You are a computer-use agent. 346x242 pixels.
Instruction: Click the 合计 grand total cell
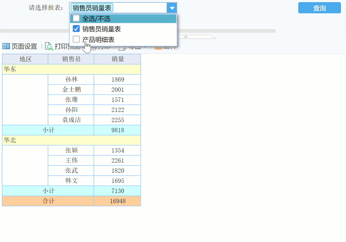coord(48,201)
